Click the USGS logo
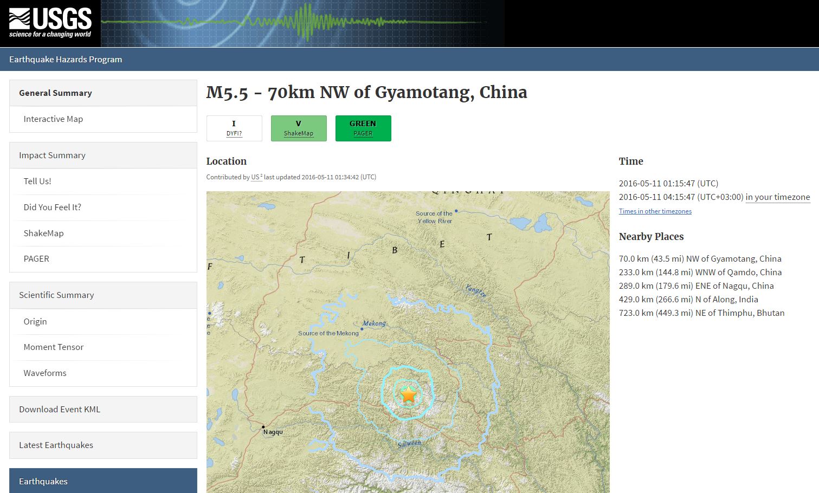The height and width of the screenshot is (493, 819). pyautogui.click(x=50, y=23)
